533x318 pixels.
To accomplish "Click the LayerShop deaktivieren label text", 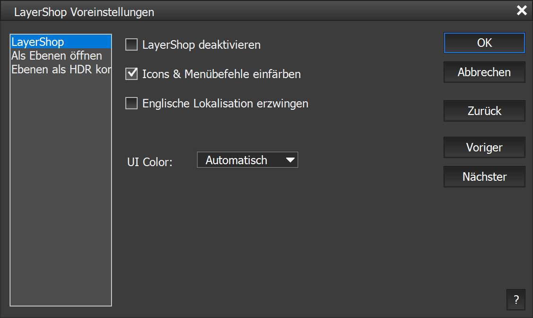I will click(201, 45).
